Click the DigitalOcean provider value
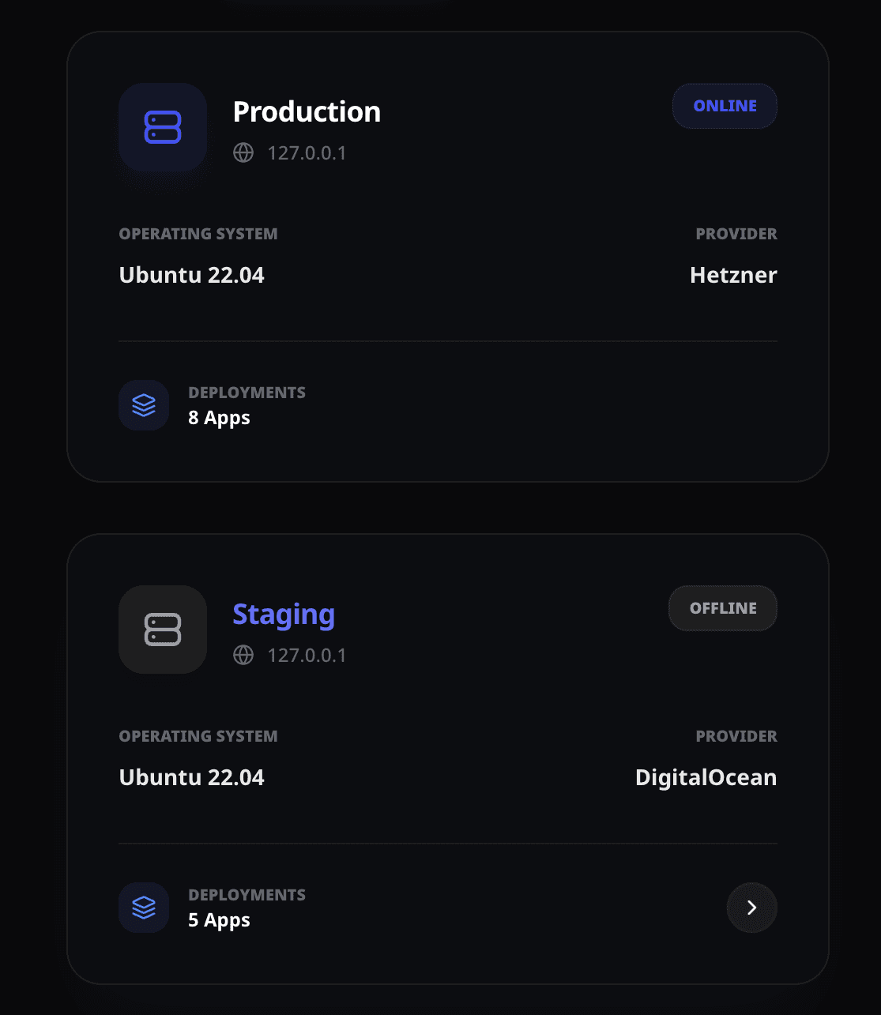This screenshot has height=1015, width=881. (706, 777)
